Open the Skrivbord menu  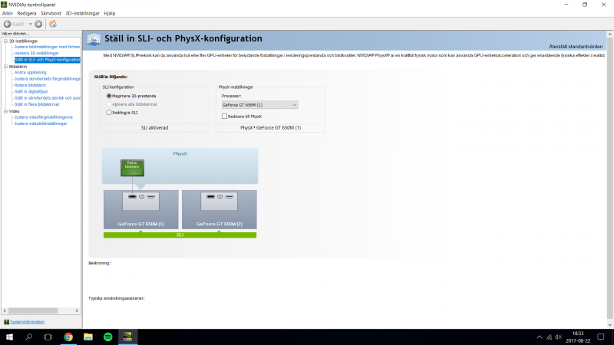(51, 13)
